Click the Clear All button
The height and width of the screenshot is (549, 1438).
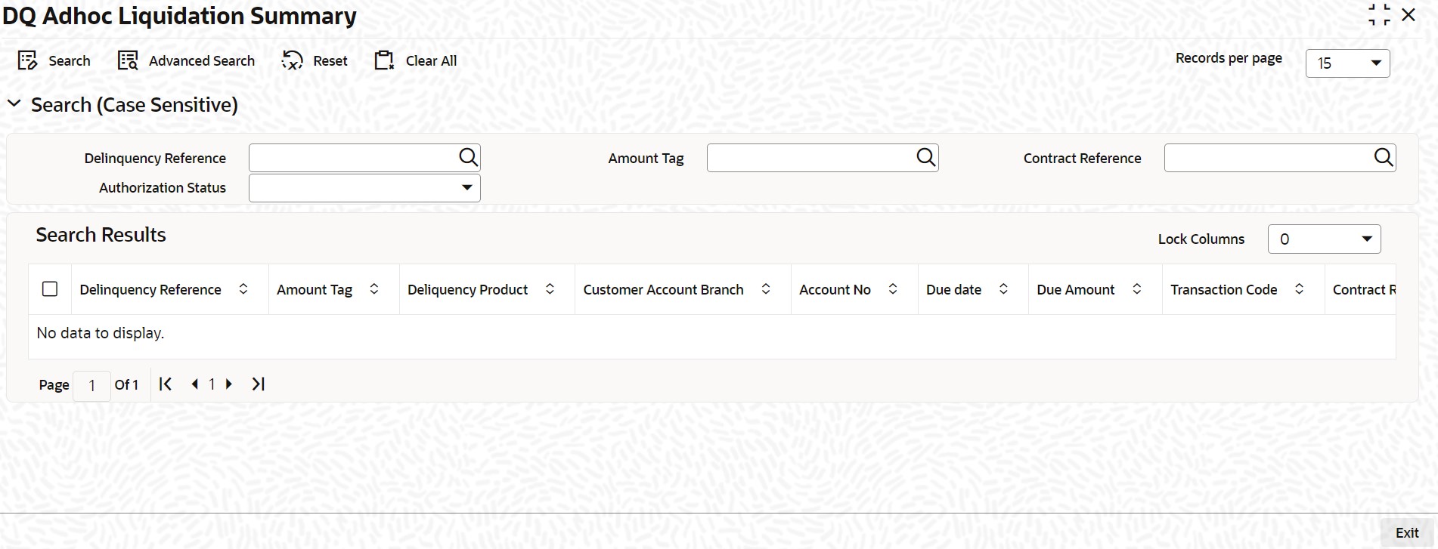click(x=416, y=60)
